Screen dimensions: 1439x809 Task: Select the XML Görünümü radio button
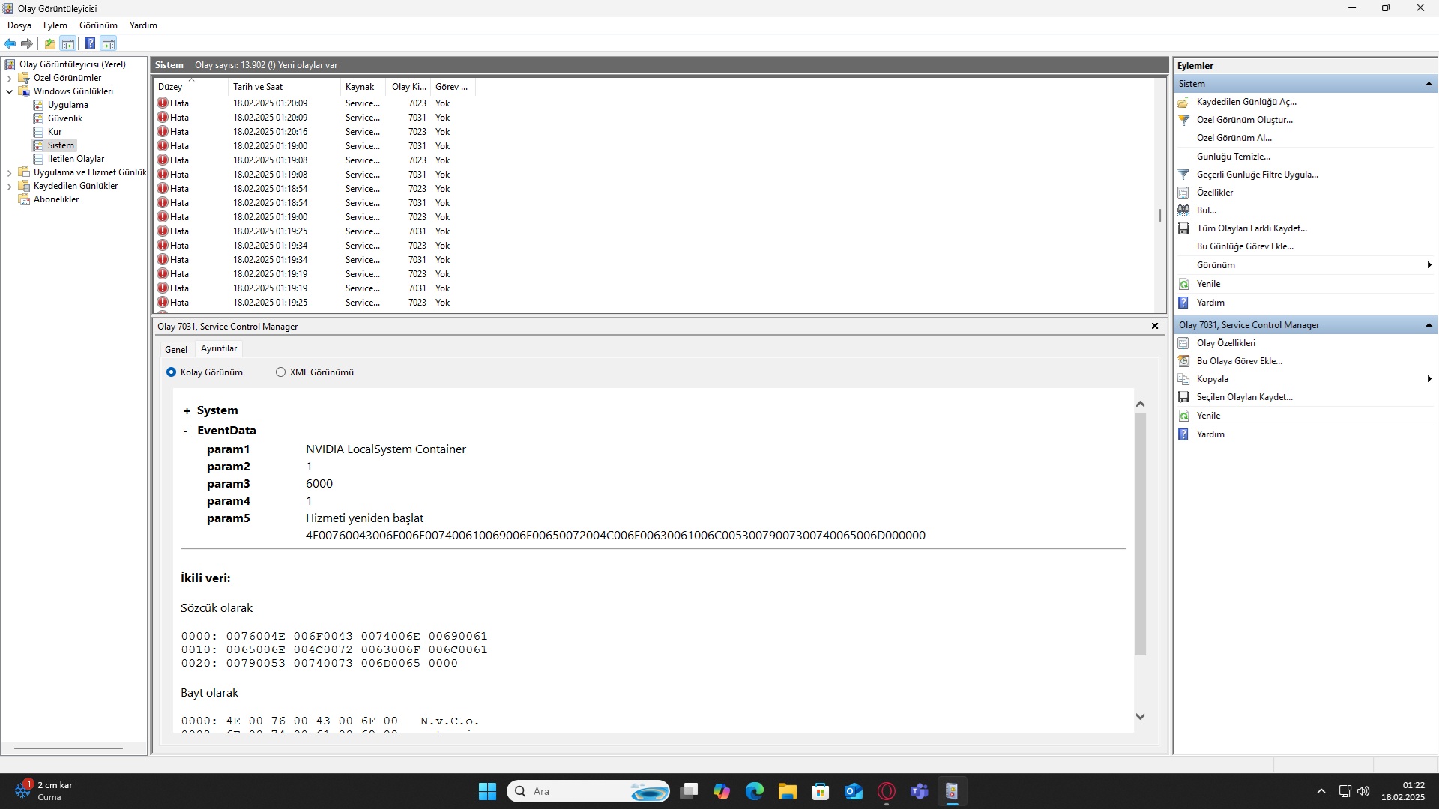(281, 372)
